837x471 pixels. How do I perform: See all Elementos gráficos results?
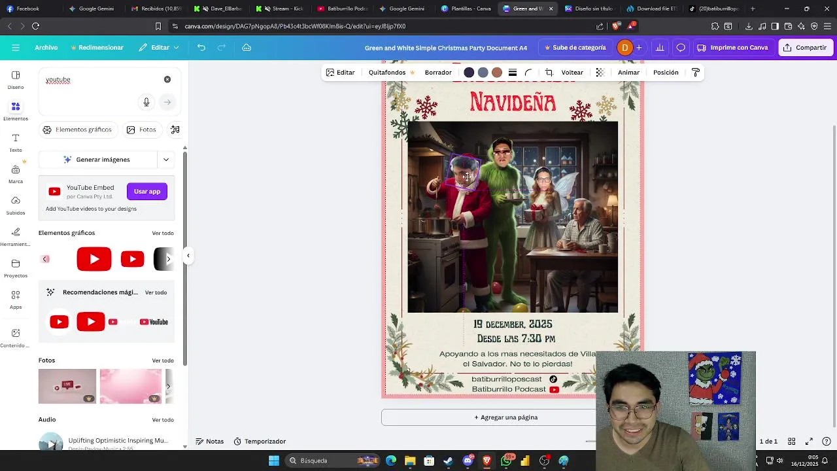163,234
